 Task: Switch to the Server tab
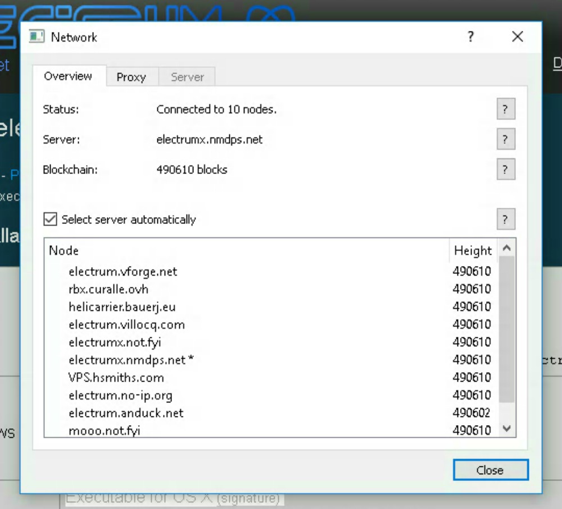187,77
